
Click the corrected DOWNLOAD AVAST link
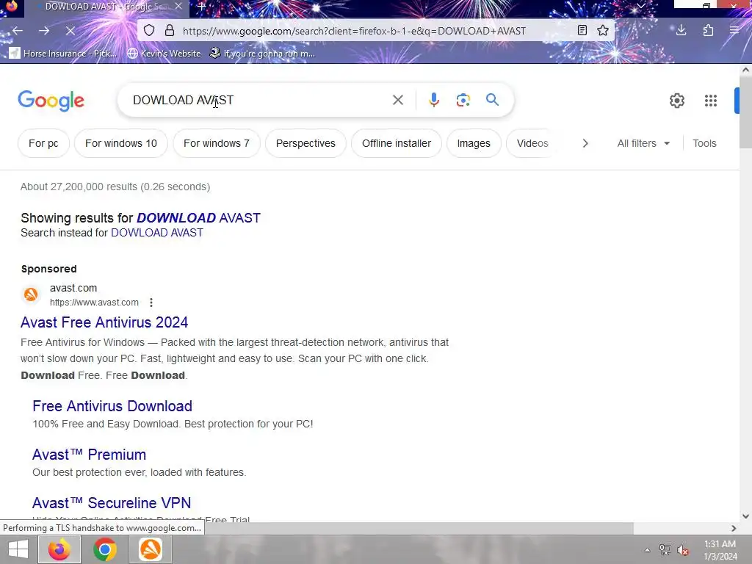[x=198, y=217]
